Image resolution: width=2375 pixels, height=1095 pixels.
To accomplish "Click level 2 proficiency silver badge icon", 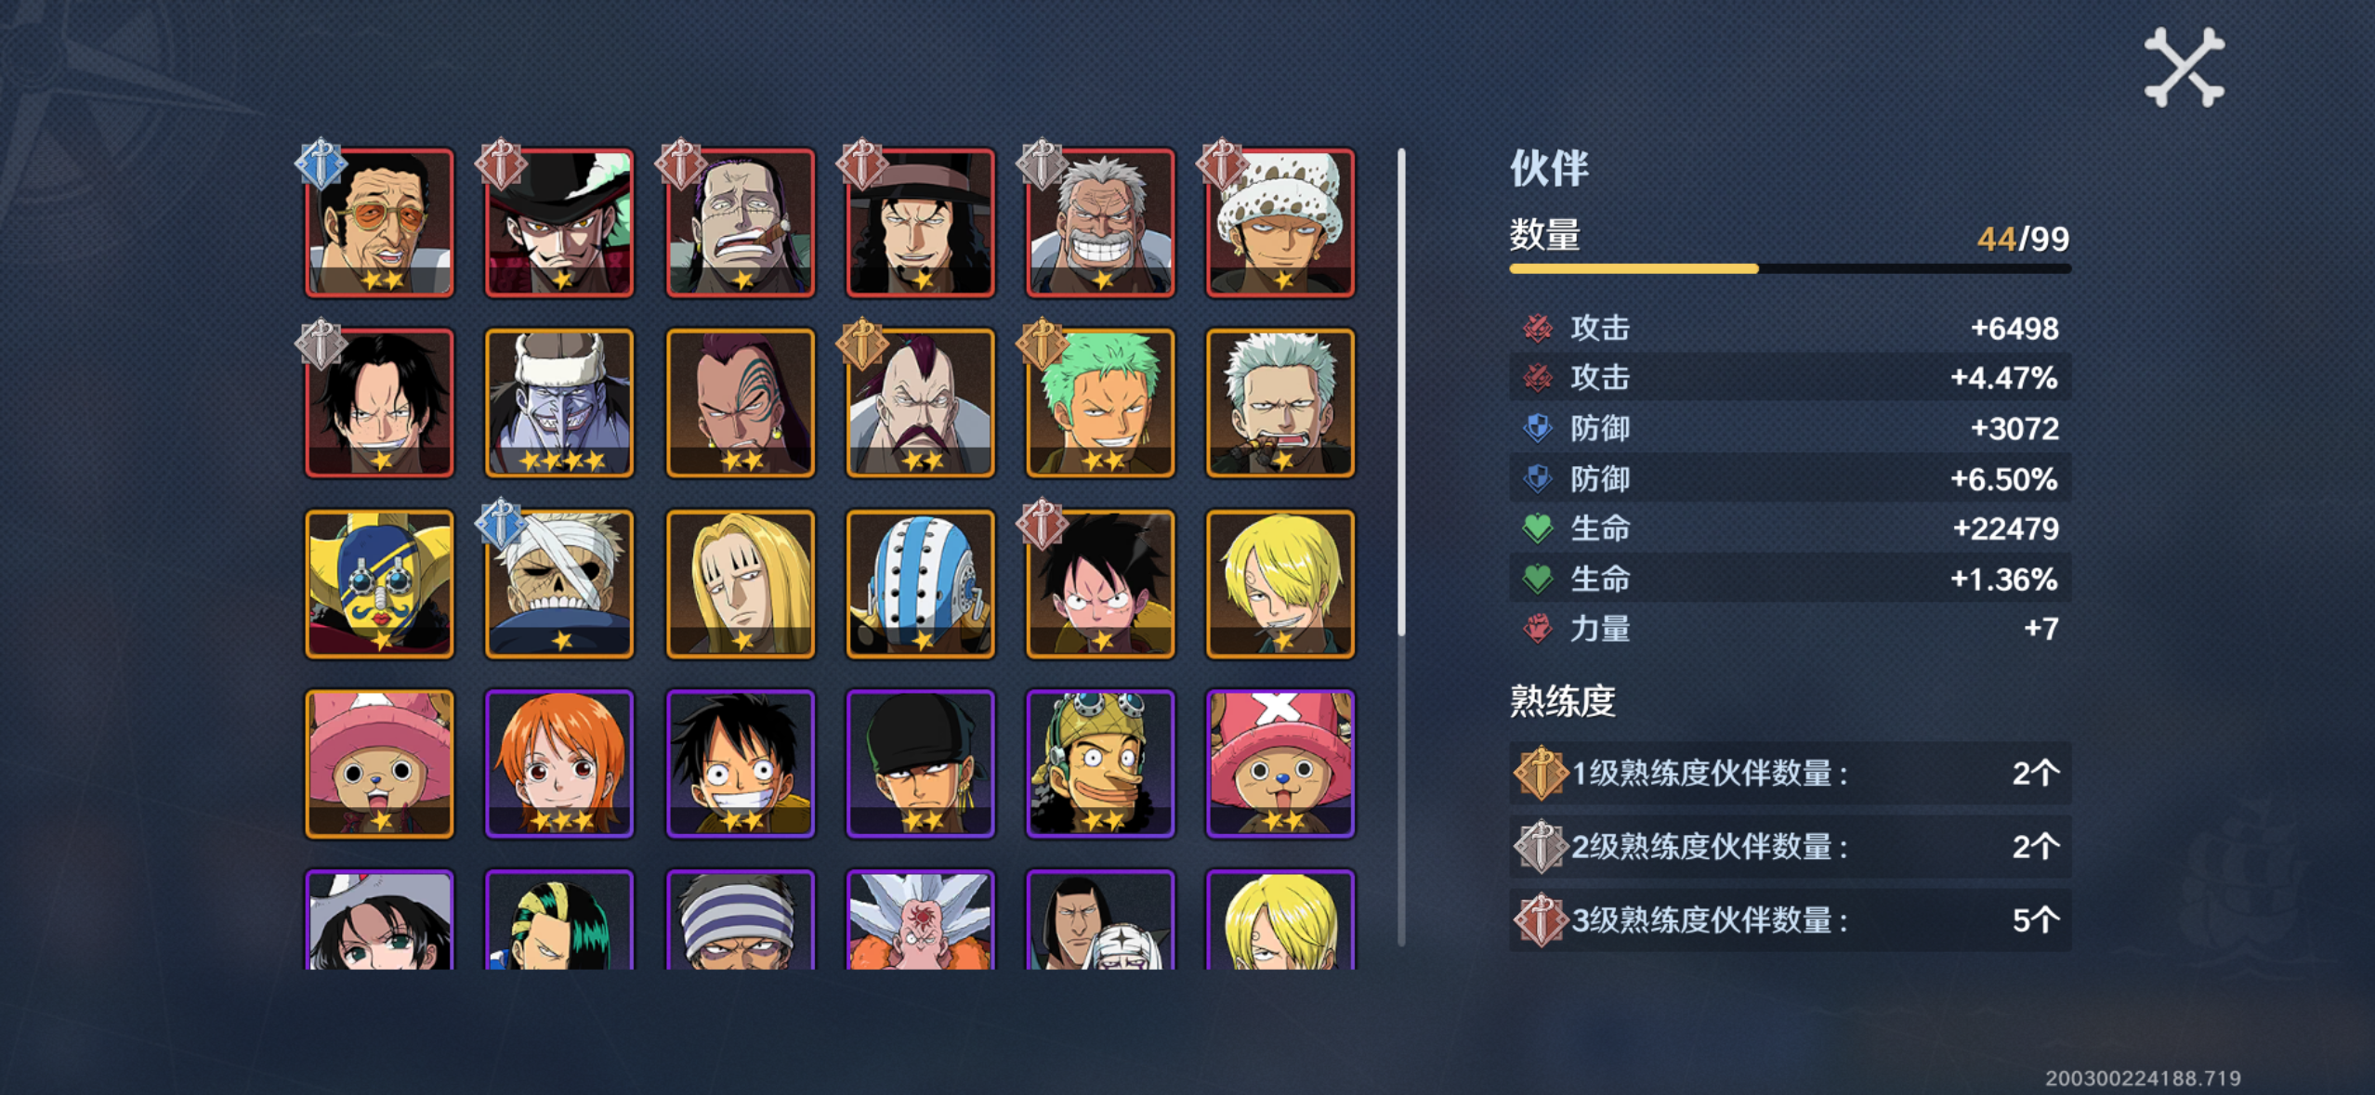I will (1540, 846).
